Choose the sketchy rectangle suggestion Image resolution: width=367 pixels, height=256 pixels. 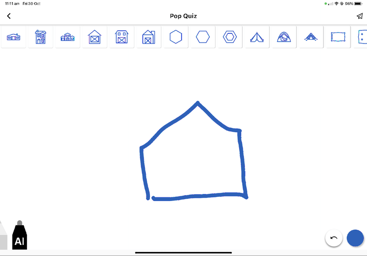click(338, 37)
